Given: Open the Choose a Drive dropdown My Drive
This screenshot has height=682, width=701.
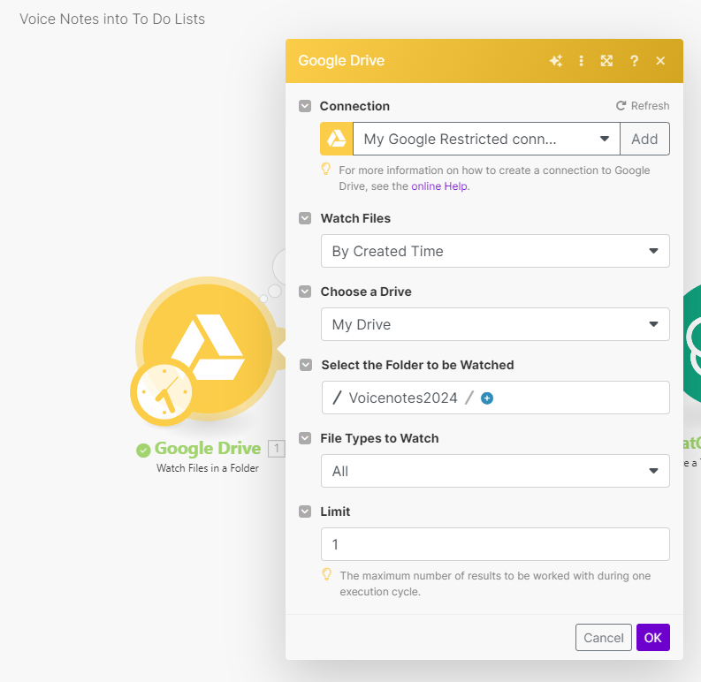Looking at the screenshot, I should pos(495,324).
